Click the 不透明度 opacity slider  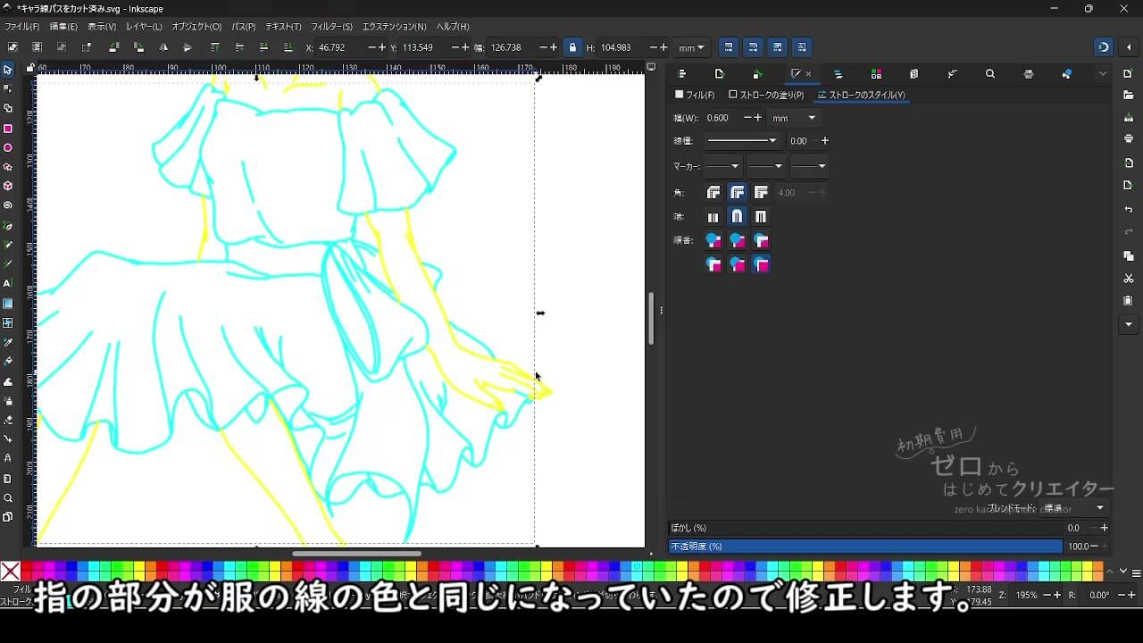[864, 546]
